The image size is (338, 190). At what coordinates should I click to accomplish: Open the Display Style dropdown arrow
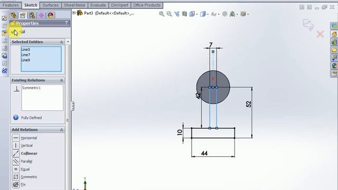point(208,14)
